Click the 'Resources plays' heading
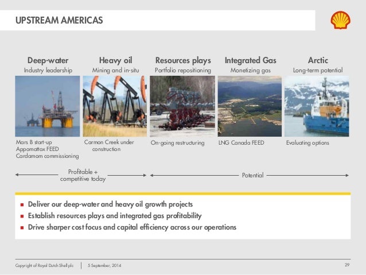The width and height of the screenshot is (366, 275). (x=183, y=60)
